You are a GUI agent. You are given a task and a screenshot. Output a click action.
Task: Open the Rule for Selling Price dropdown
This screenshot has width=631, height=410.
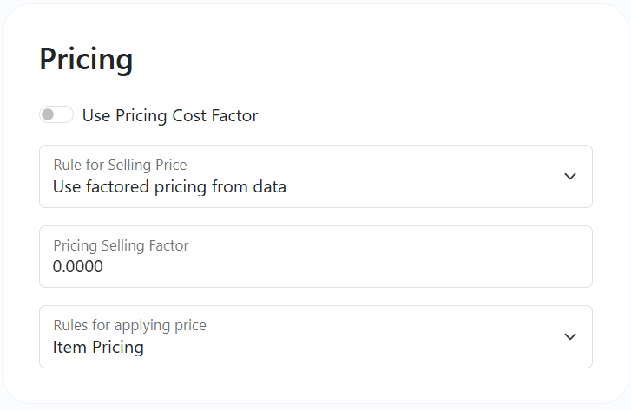(316, 177)
